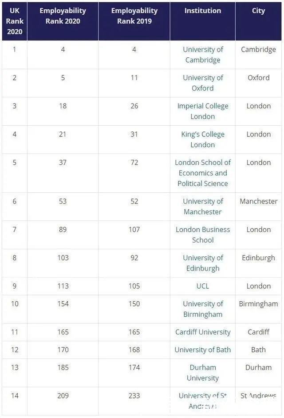Click the University of Oxford link

[203, 83]
